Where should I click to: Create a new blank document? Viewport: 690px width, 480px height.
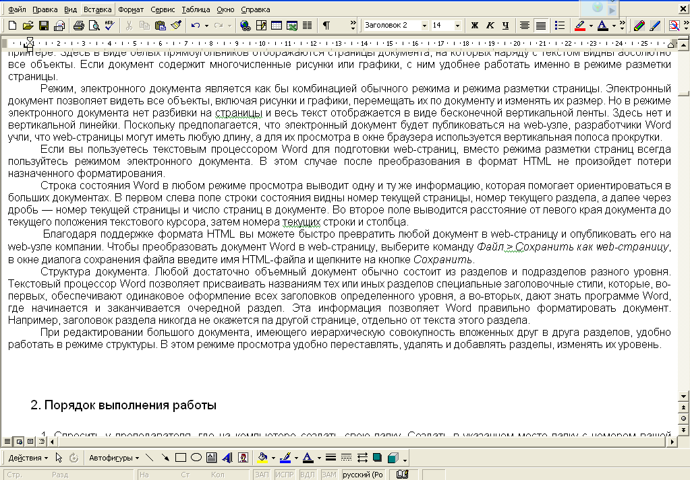[12, 26]
